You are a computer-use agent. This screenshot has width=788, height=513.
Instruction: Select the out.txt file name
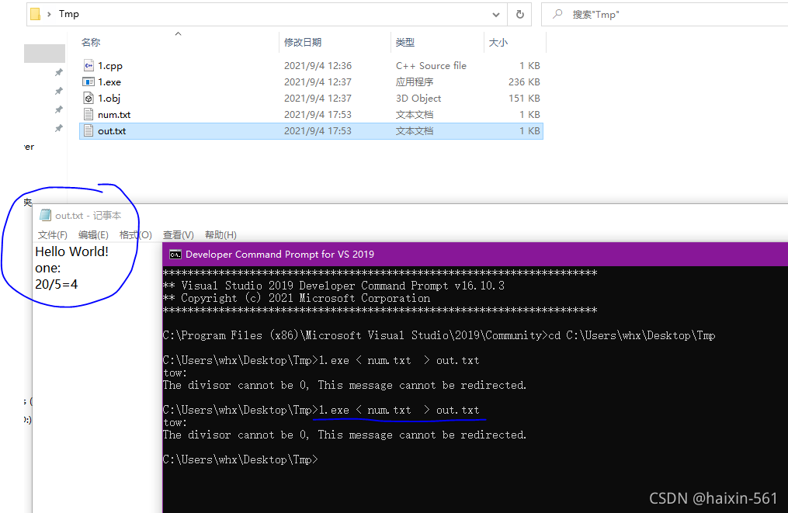[x=112, y=130]
